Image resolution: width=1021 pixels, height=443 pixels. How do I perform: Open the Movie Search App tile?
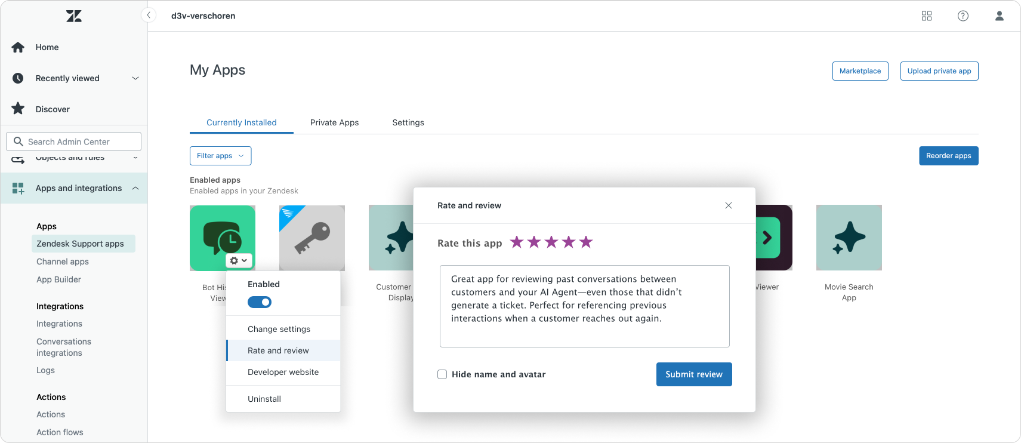849,238
